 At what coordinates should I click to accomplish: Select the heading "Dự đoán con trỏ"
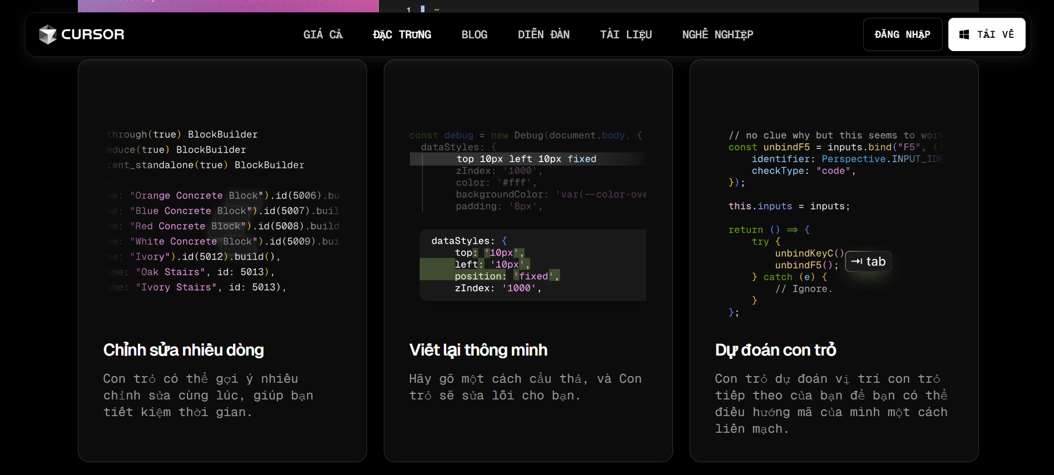point(776,350)
